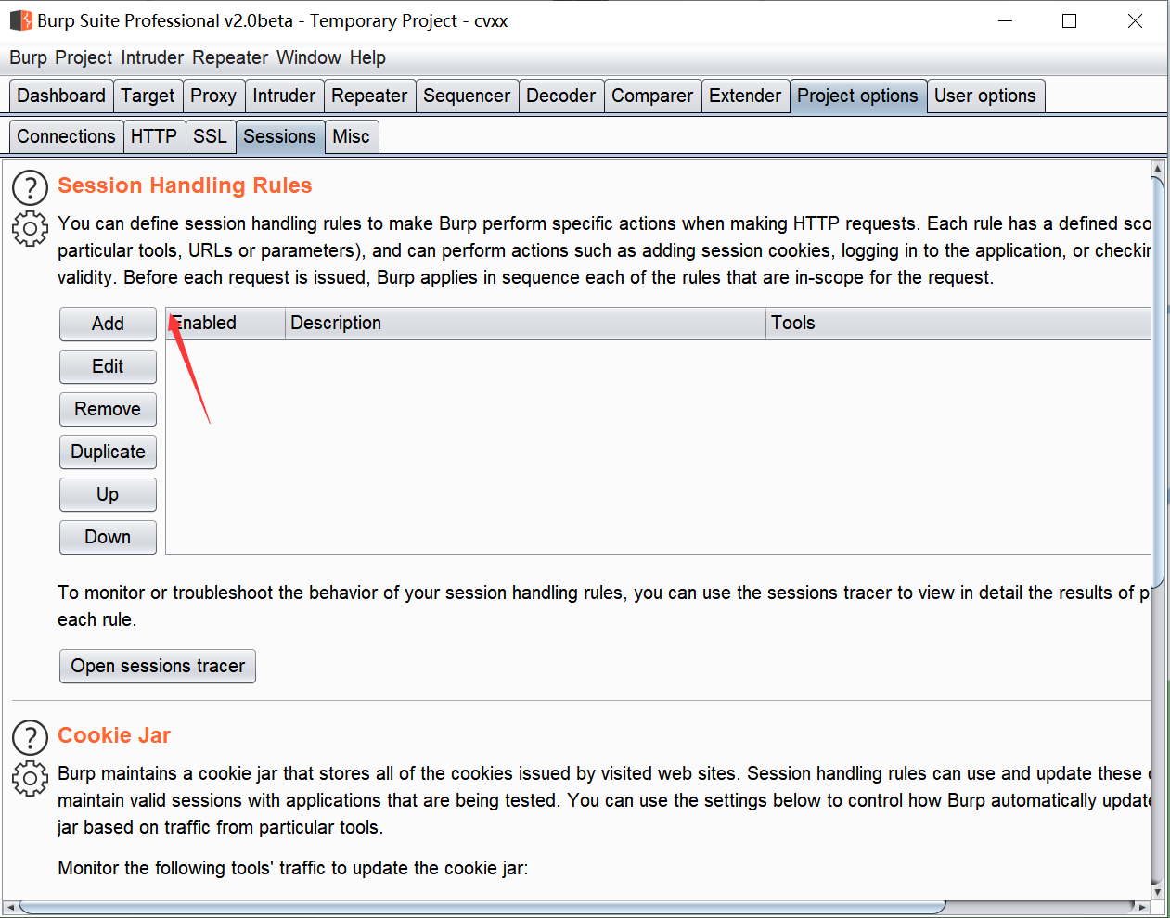Switch to the Repeater tool tab
Viewport: 1170px width, 918px height.
tap(369, 96)
